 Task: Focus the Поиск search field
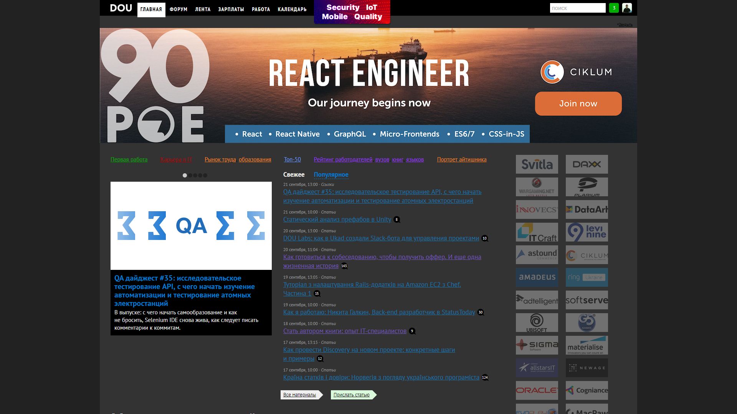(577, 8)
